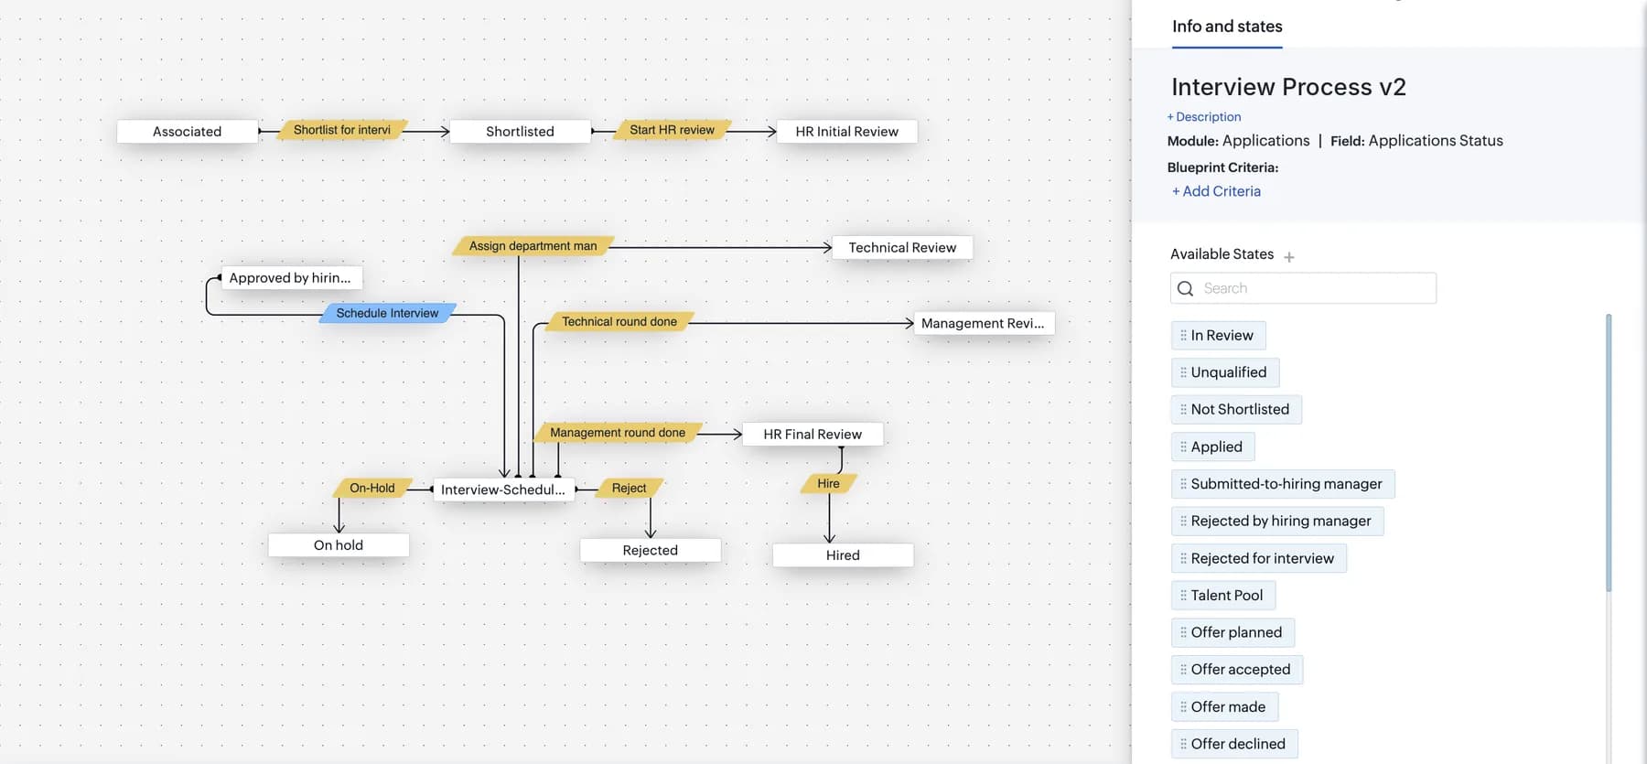Choose the Offer accepted state

(1237, 670)
